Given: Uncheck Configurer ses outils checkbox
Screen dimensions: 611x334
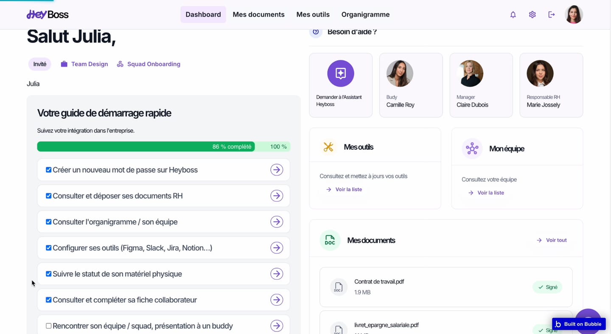Looking at the screenshot, I should tap(49, 248).
